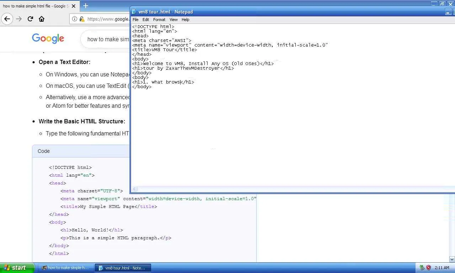Minimize the browser window
Screen dimensions: 455x273
tap(434, 4)
